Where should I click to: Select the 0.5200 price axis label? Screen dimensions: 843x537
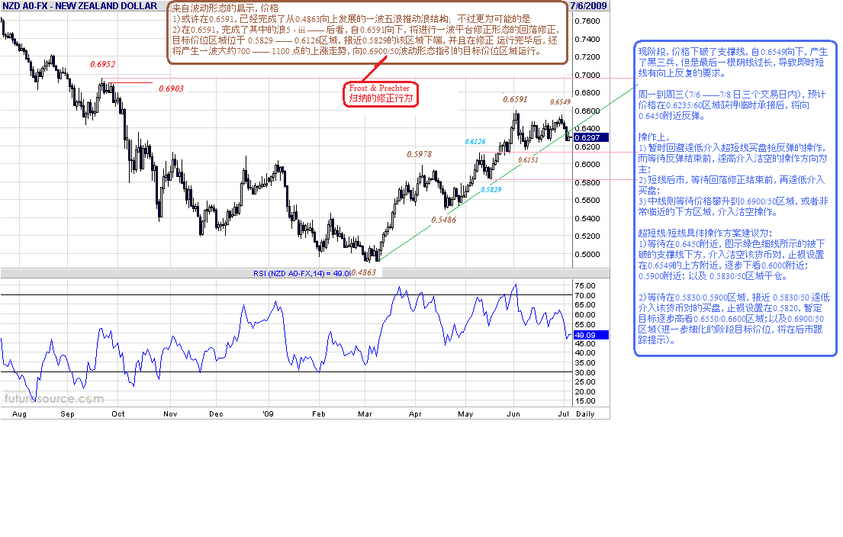(587, 236)
